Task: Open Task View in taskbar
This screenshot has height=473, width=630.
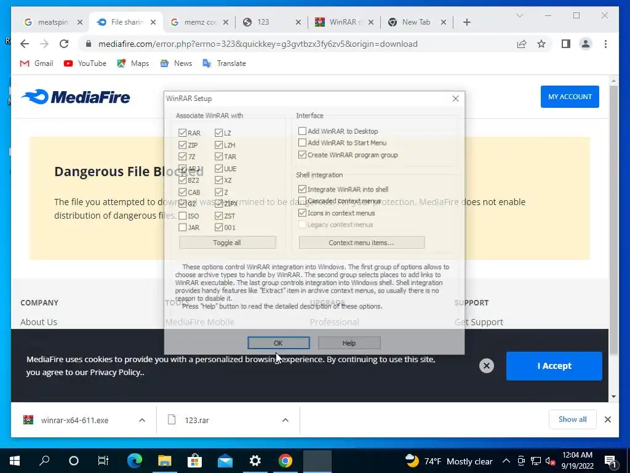Action: [x=103, y=461]
